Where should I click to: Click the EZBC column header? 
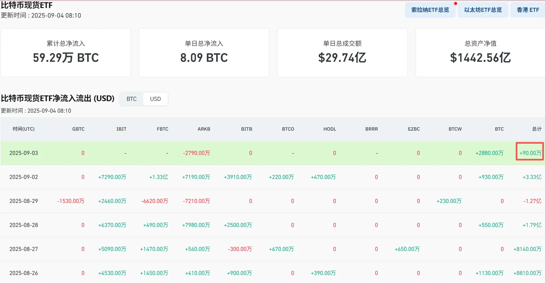pos(414,129)
